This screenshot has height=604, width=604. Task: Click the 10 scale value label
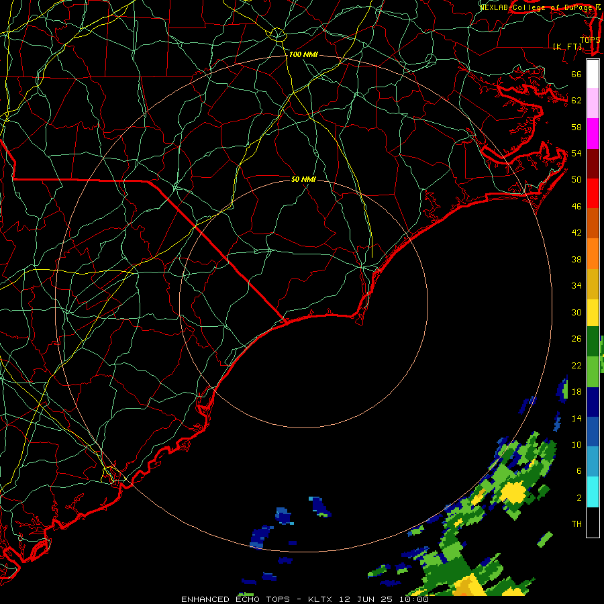coord(576,444)
